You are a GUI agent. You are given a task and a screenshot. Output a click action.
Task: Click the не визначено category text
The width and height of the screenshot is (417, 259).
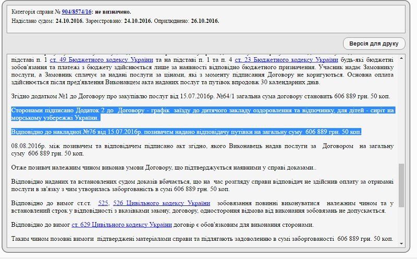click(113, 12)
